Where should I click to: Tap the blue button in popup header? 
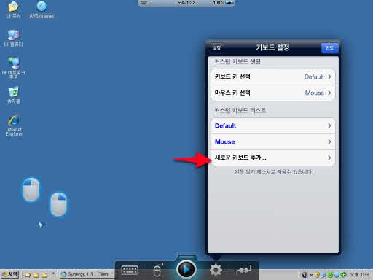(329, 48)
